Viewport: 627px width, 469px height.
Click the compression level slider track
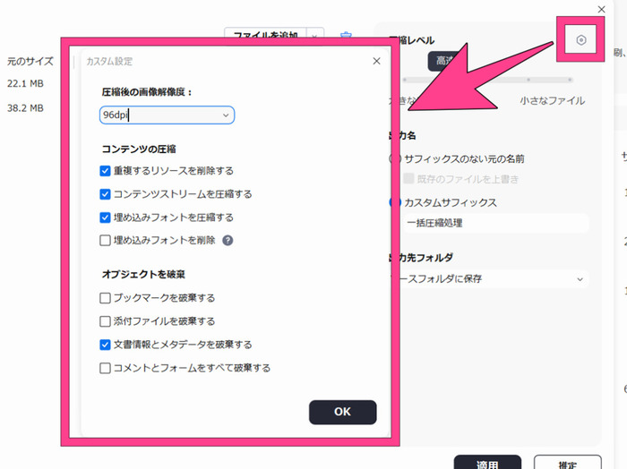tap(488, 80)
